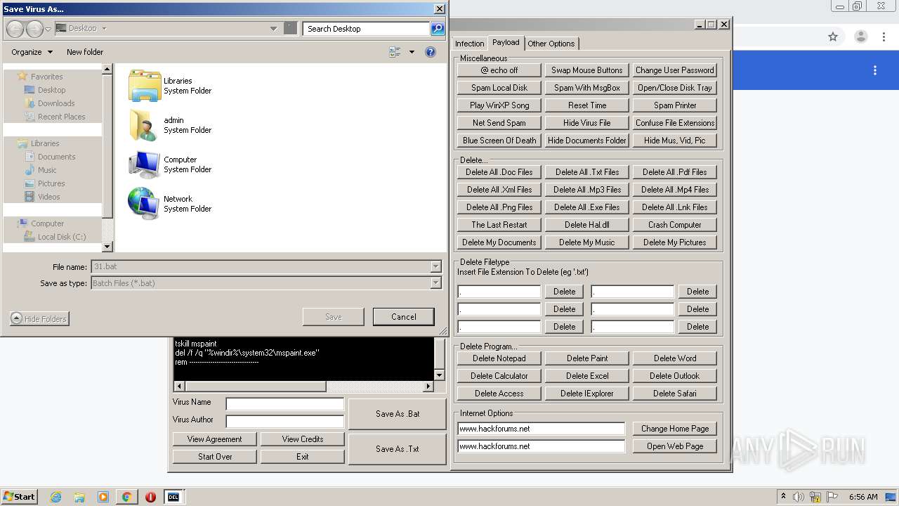The image size is (899, 506).
Task: Click the Open Web Page button
Action: click(675, 446)
